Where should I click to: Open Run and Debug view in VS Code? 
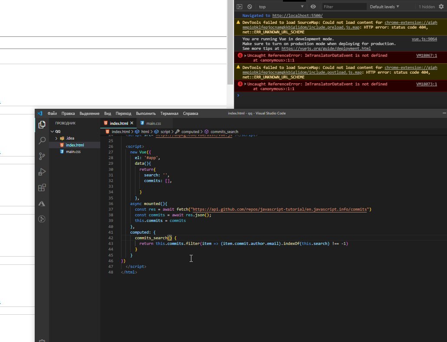click(x=42, y=172)
